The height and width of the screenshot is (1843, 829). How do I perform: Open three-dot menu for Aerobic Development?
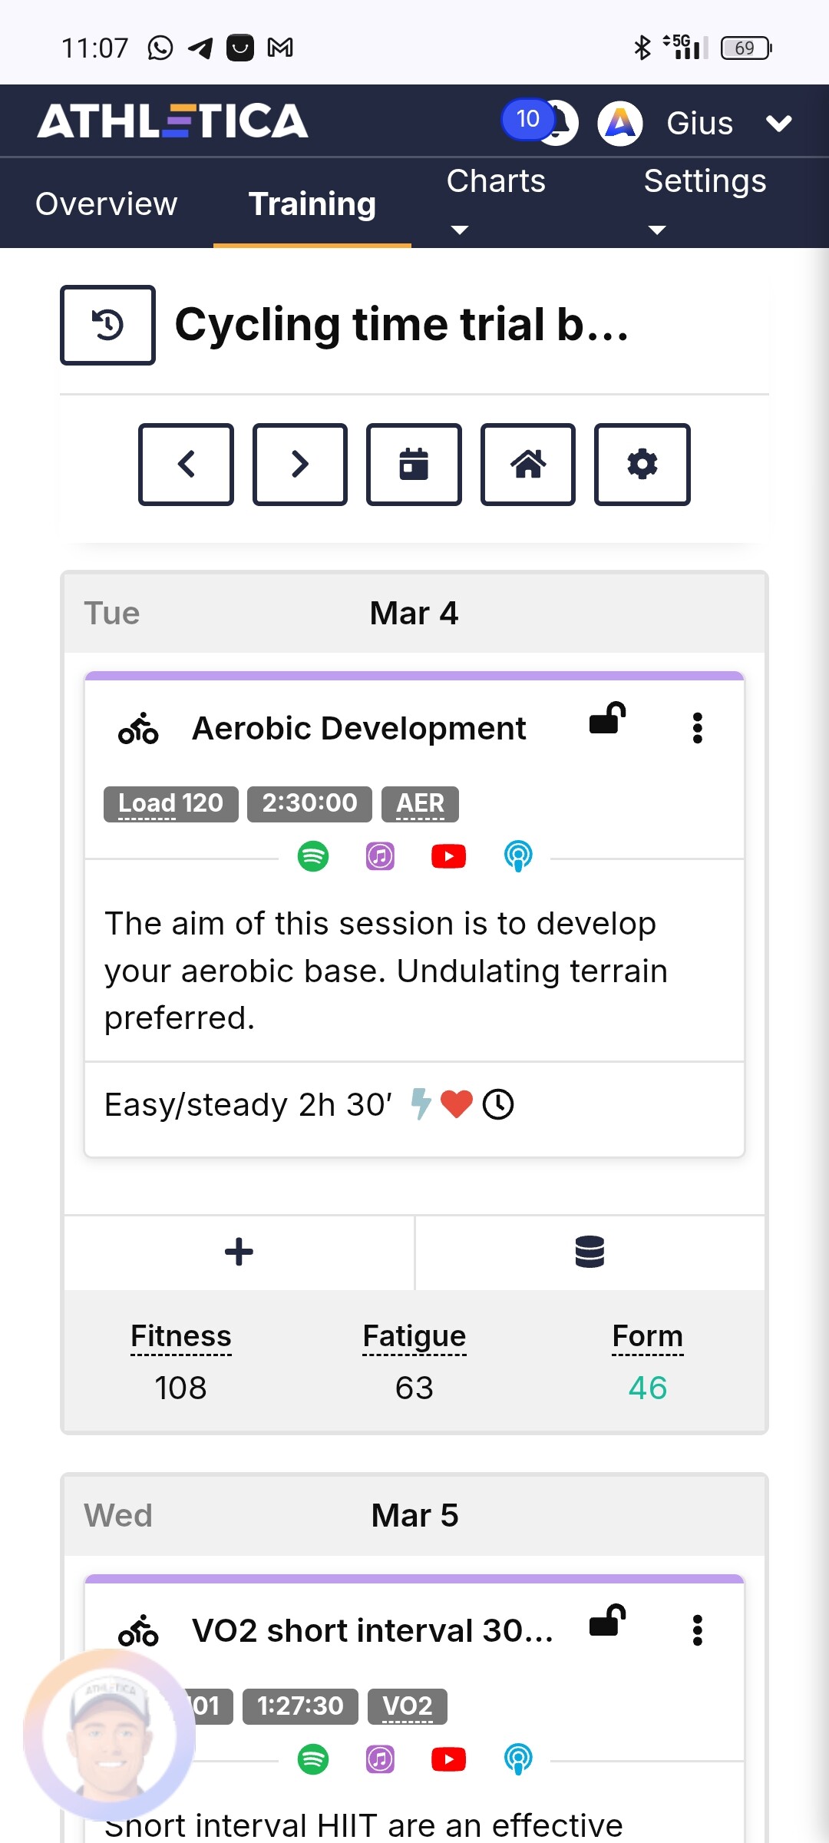[697, 728]
